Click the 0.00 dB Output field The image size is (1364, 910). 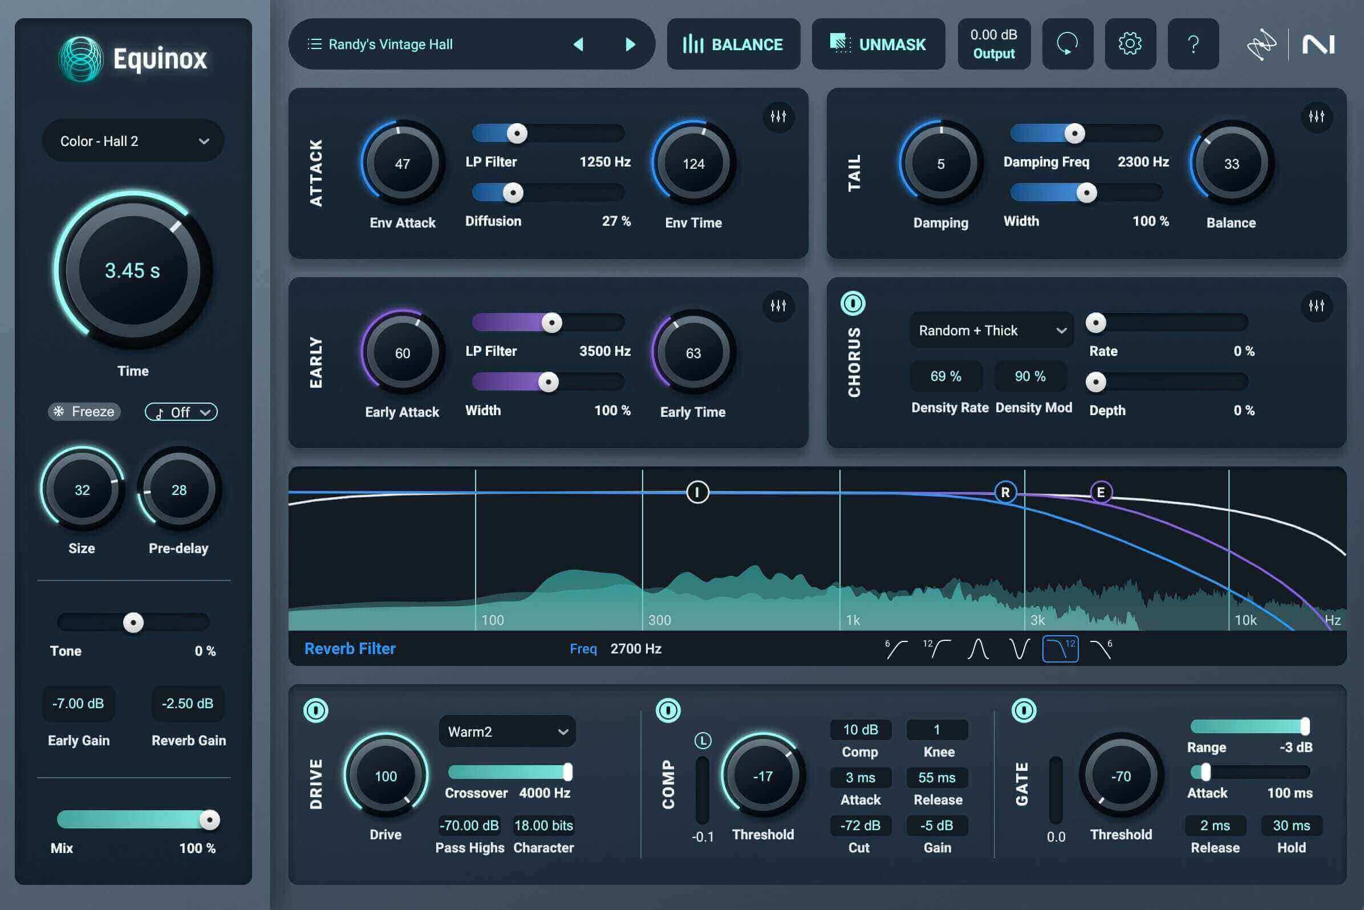pos(994,44)
